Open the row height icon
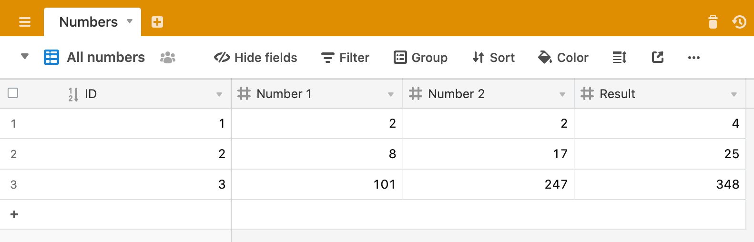Viewport: 754px width, 242px height. pos(620,58)
